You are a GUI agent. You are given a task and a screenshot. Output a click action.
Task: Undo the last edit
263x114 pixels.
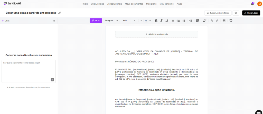pyautogui.click(x=212, y=20)
